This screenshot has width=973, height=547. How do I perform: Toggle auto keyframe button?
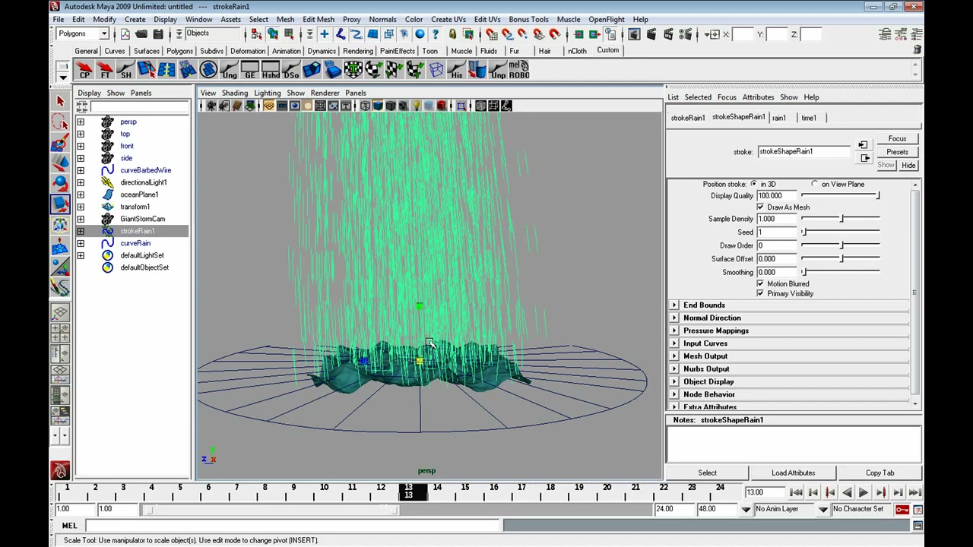click(x=902, y=509)
